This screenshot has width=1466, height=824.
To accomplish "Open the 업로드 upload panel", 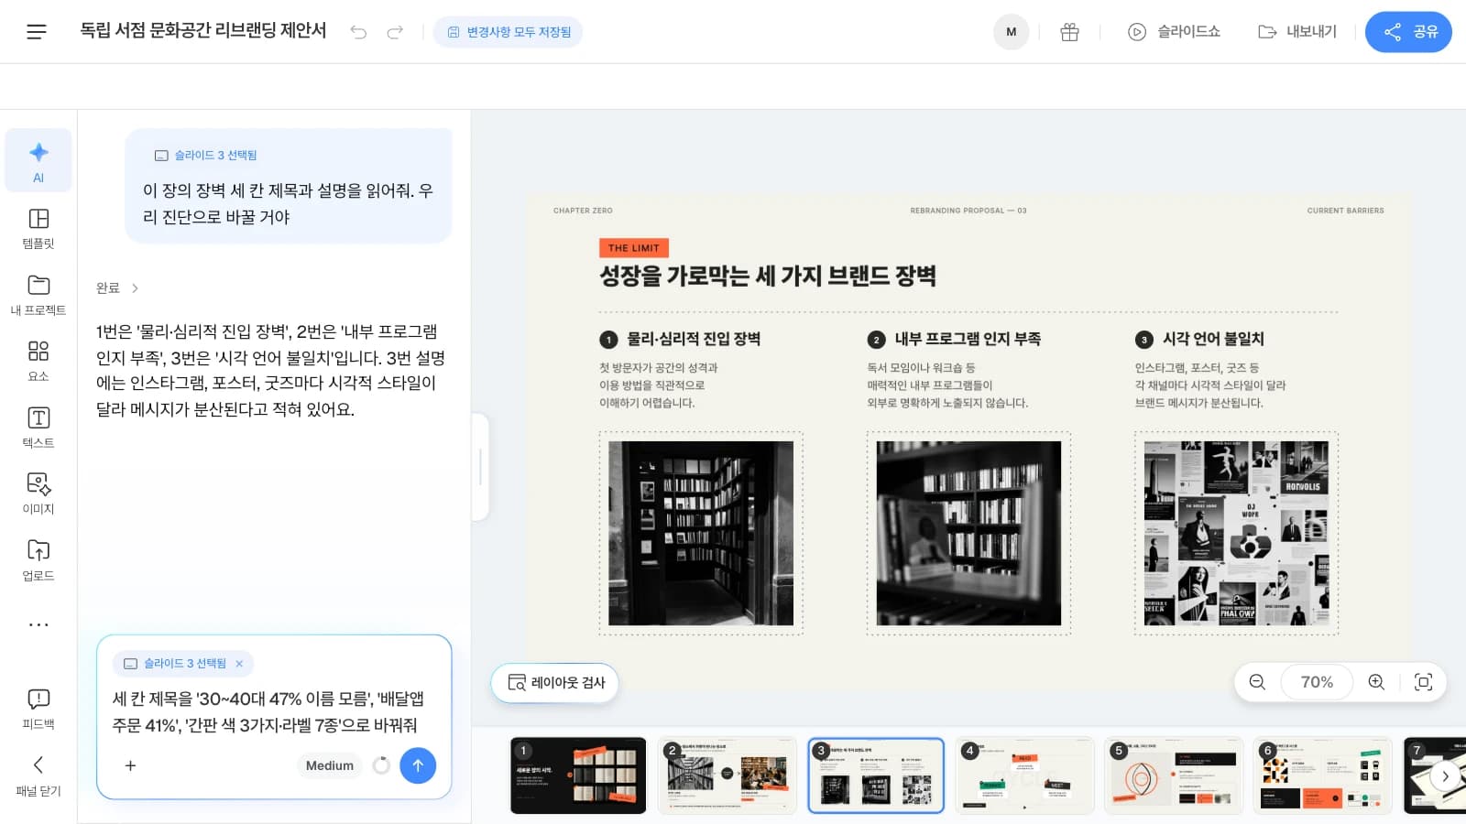I will click(x=38, y=560).
